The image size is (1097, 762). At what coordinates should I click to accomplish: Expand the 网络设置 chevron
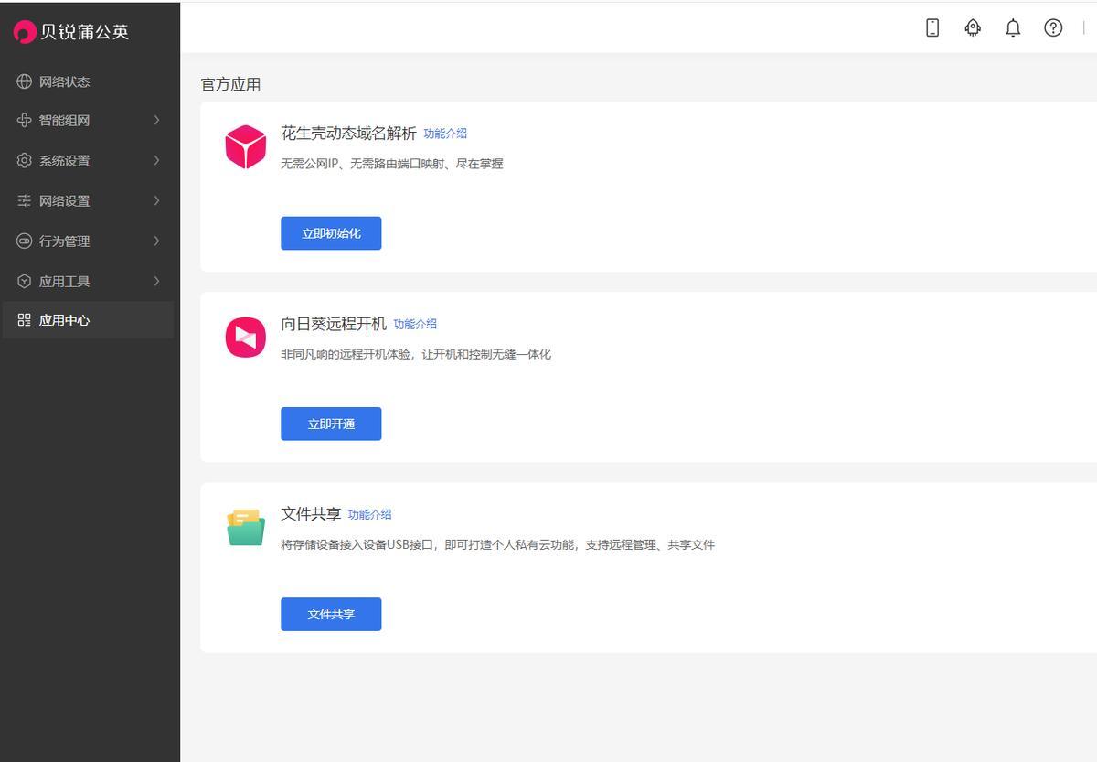[156, 200]
